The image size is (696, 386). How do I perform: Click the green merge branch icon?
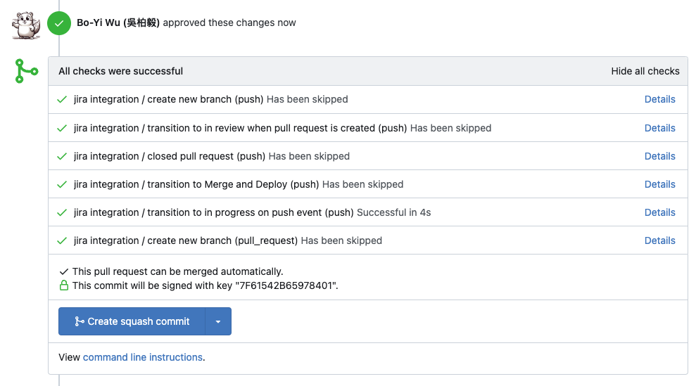tap(27, 71)
